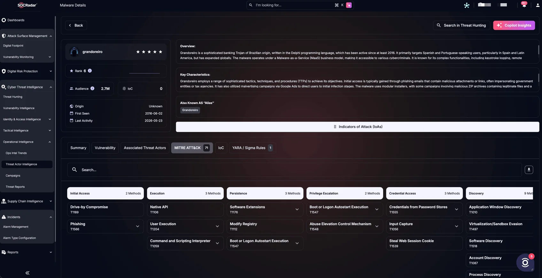Show Audience info tooltip icon
This screenshot has height=278, width=542.
click(x=92, y=88)
